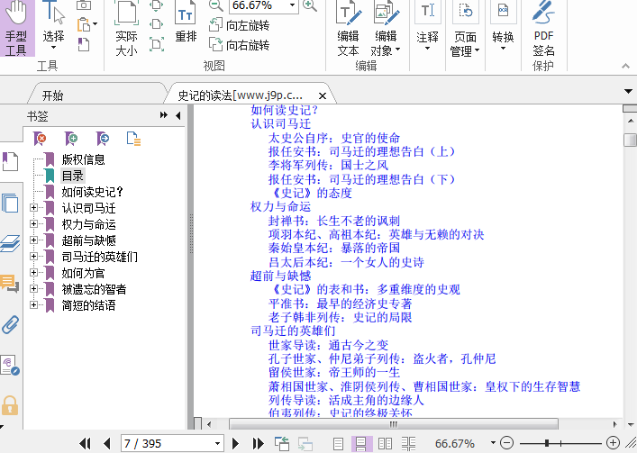Click the Add new bookmark icon
The height and width of the screenshot is (453, 637).
[71, 139]
